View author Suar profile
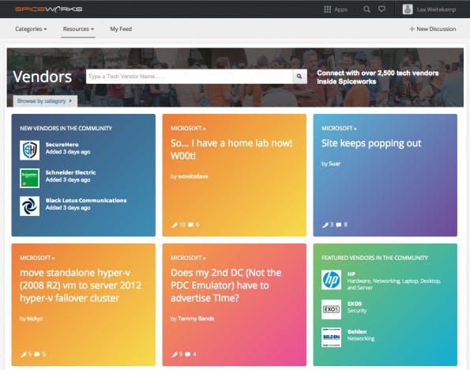Image resolution: width=470 pixels, height=370 pixels. 334,164
